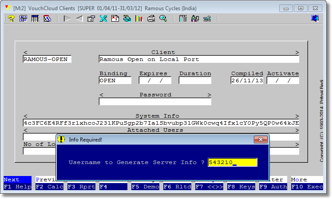Click the F10 Exec function key
Image resolution: width=332 pixels, height=199 pixels.
pos(307,187)
